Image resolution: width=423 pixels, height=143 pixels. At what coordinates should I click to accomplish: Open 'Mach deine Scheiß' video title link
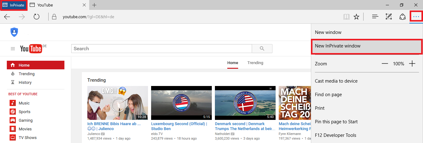pos(294,126)
